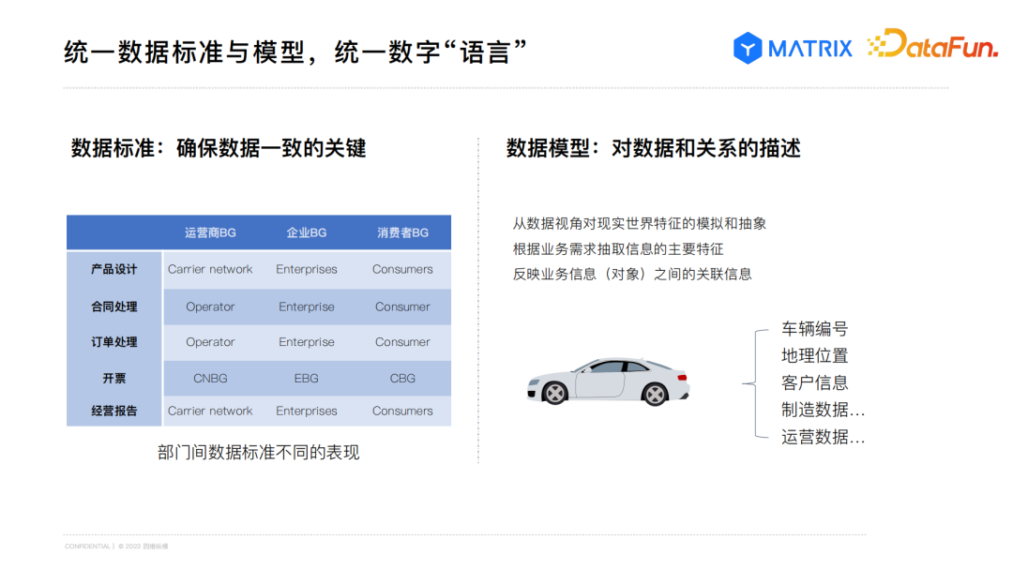
Task: Select the caption 部门间数据标准不同的表现
Action: [259, 453]
